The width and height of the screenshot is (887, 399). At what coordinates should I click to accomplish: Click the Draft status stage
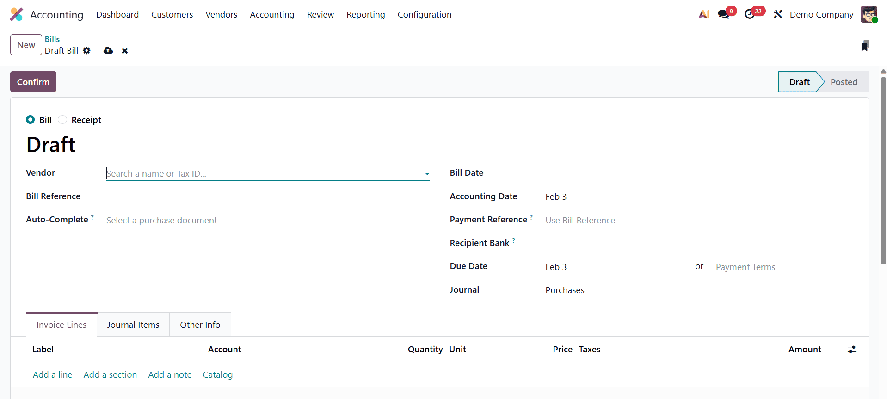pyautogui.click(x=799, y=82)
